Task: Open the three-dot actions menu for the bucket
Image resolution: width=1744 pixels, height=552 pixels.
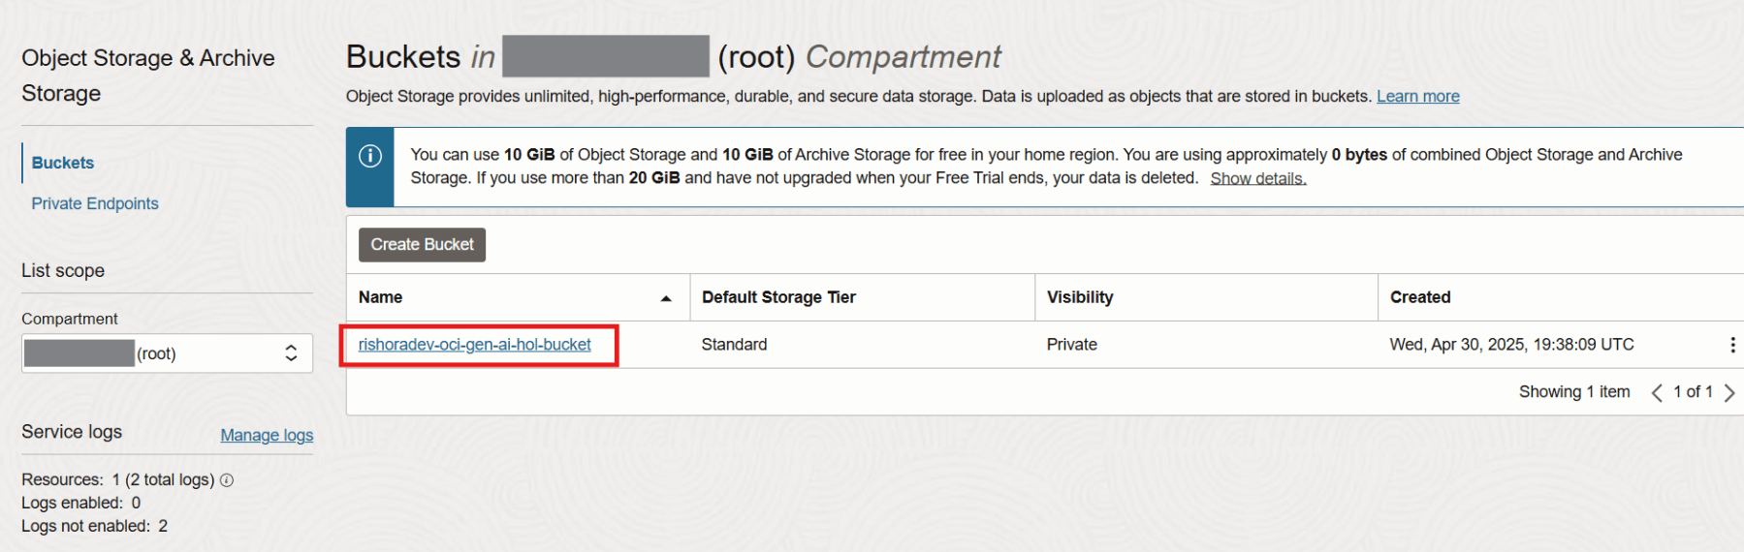Action: (x=1731, y=345)
